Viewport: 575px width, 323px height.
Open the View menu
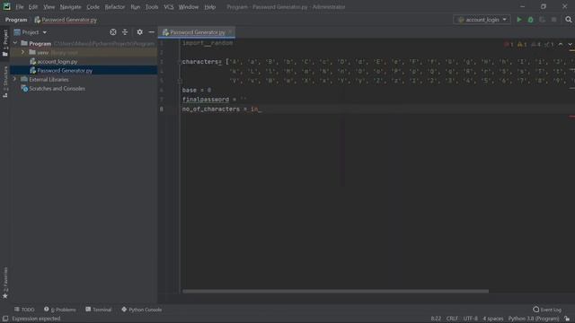tap(49, 7)
